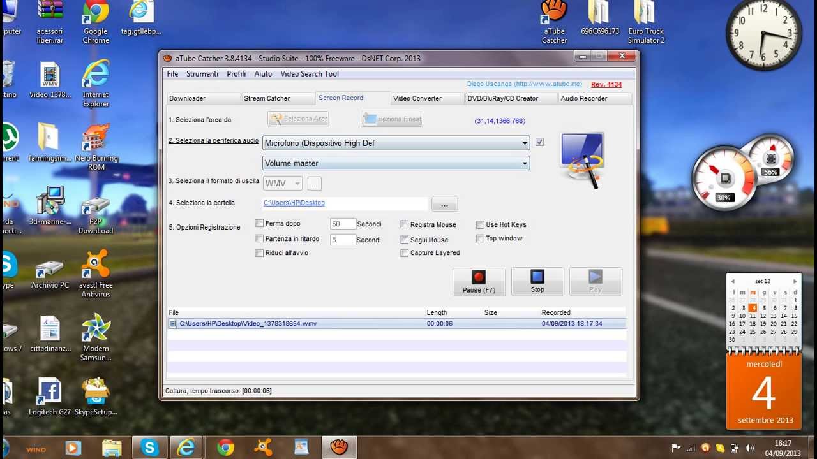Open 696C696173 folder on desktop
Screen dimensions: 817x459
(x=600, y=18)
